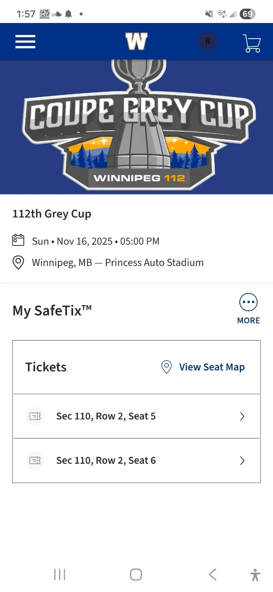Image resolution: width=273 pixels, height=592 pixels.
Task: Tap ticket icon for Seat 5
Action: [x=35, y=416]
